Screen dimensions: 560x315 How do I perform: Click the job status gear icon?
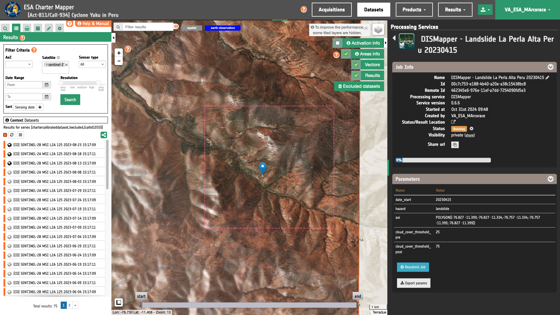coord(472,129)
